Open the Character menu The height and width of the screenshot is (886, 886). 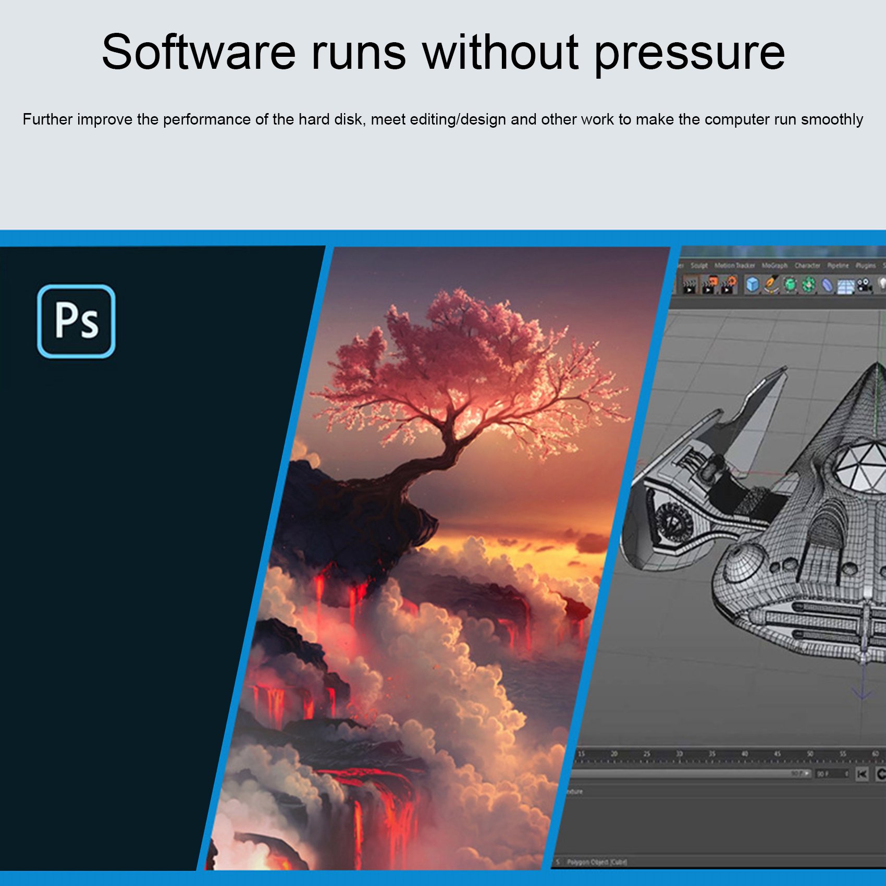point(807,266)
